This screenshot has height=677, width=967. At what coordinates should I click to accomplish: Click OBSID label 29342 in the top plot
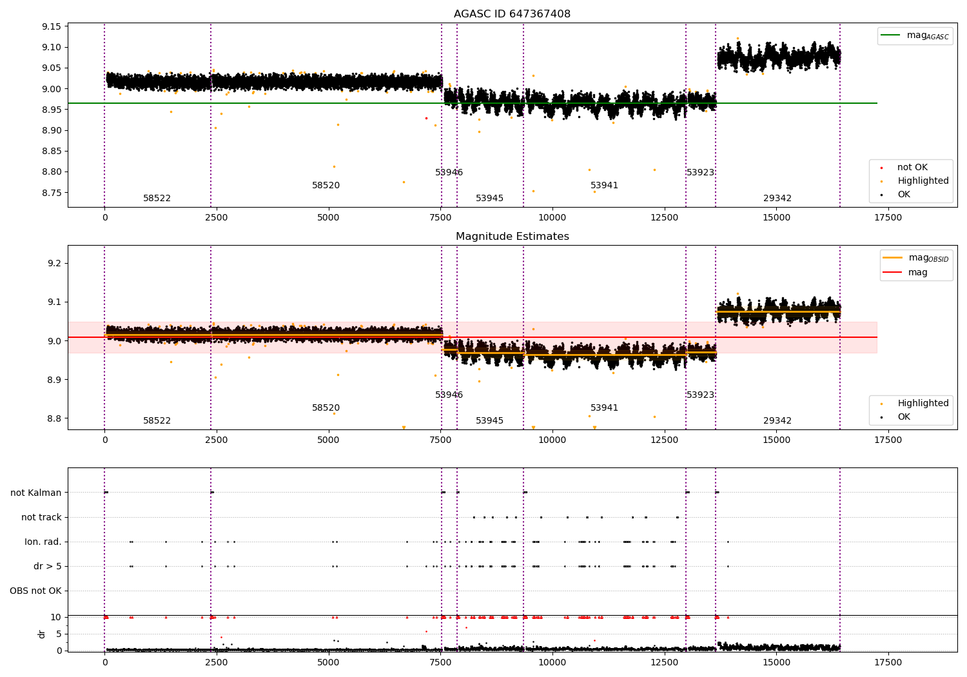coord(777,199)
